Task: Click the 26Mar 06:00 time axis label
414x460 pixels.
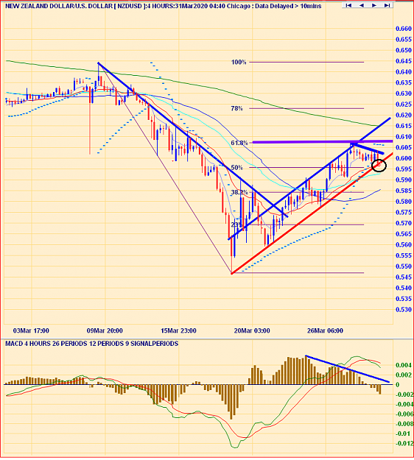Action: [325, 330]
